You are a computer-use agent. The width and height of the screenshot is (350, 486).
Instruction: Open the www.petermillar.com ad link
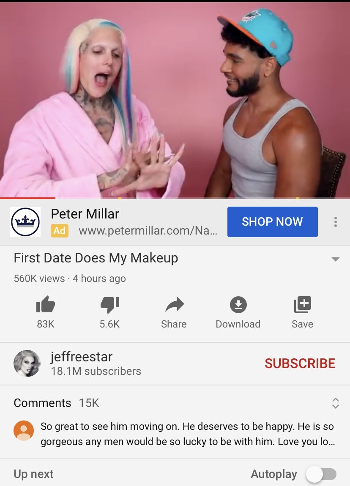pyautogui.click(x=148, y=231)
